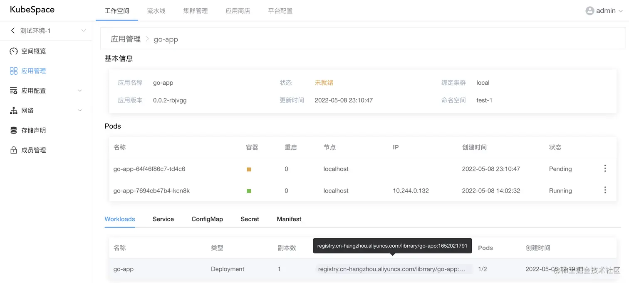The image size is (629, 283).
Task: Open the 平台配置 top tab
Action: click(280, 11)
